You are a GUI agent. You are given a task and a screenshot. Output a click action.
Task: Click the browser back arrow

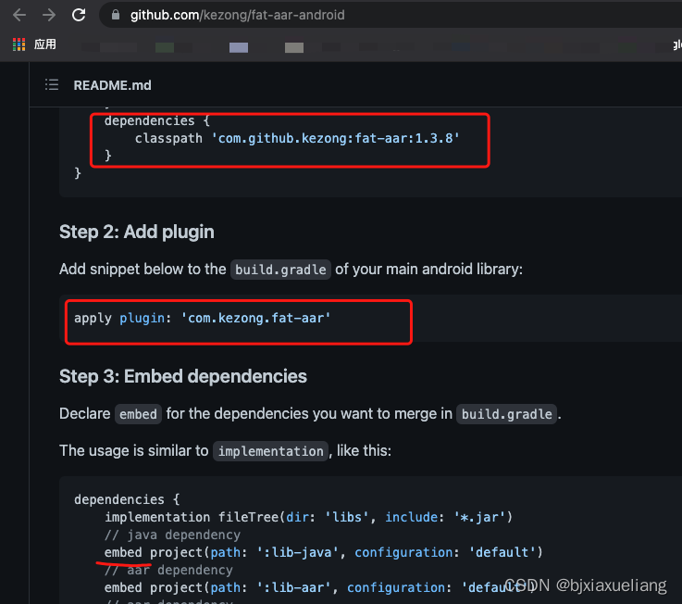(19, 15)
